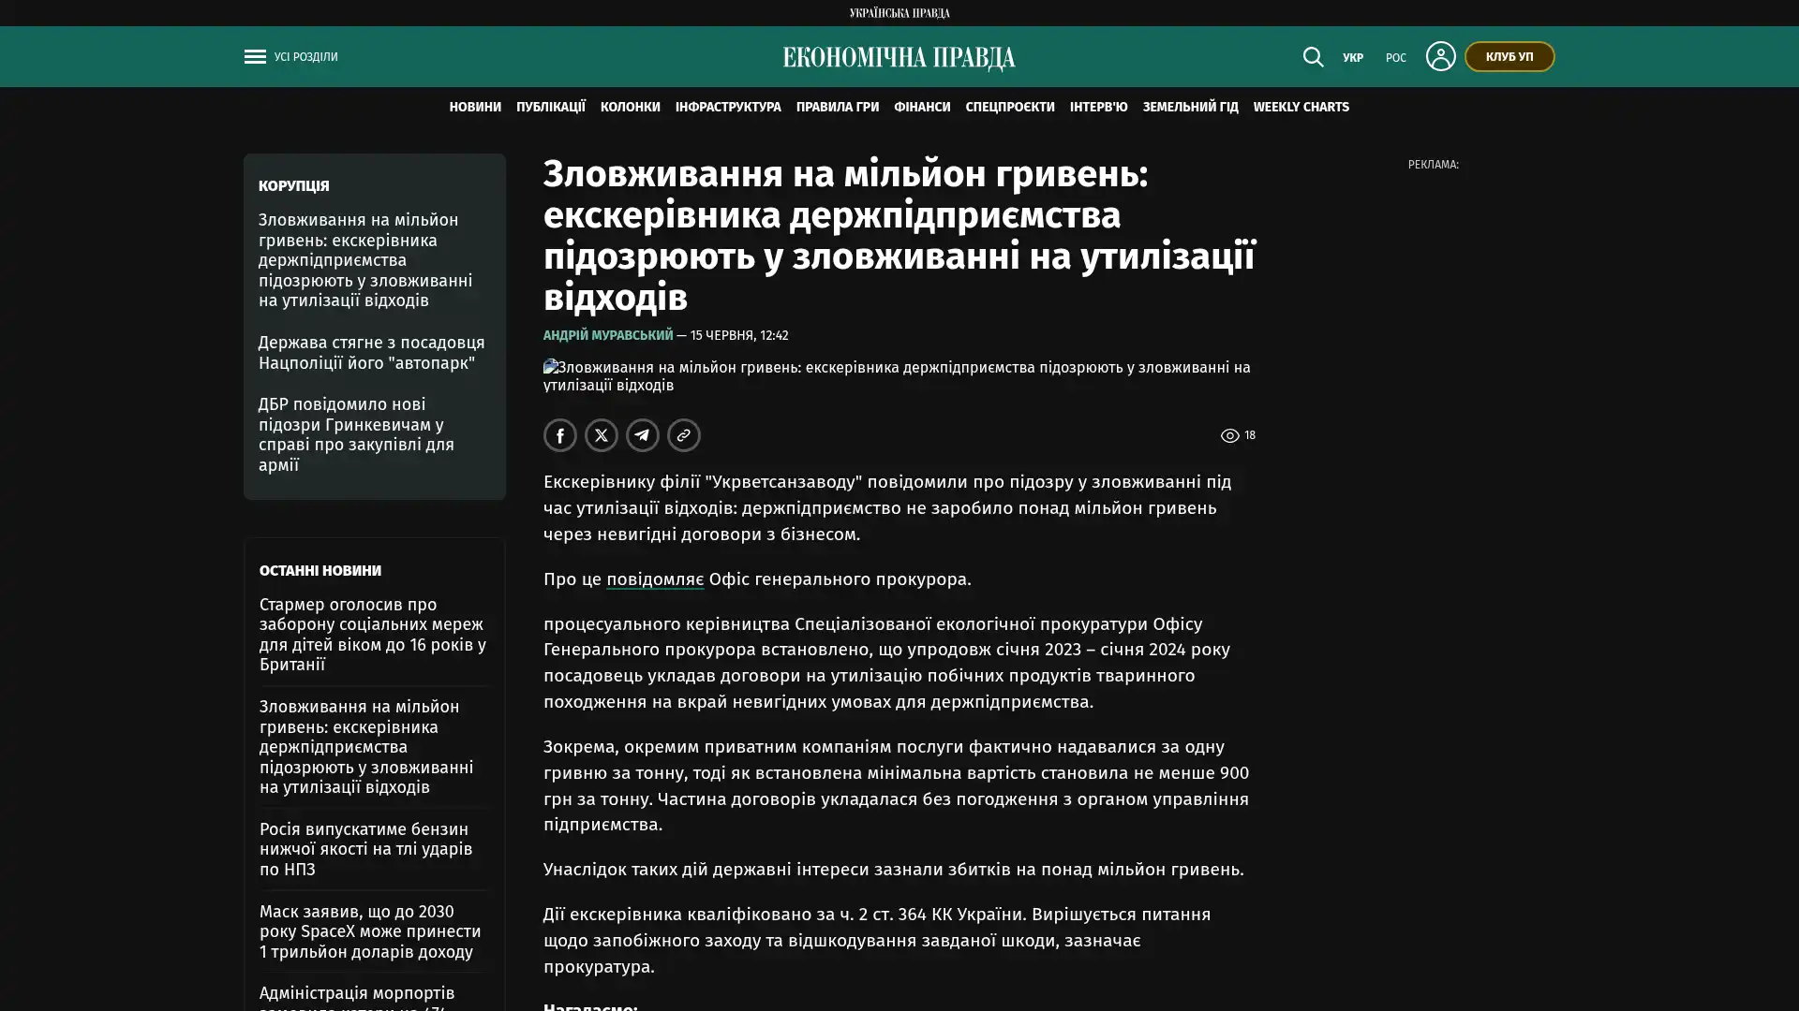The width and height of the screenshot is (1799, 1011).
Task: Share article on X (Twitter)
Action: [x=602, y=435]
